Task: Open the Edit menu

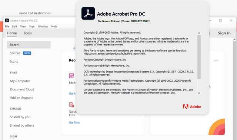Action: coord(14,26)
